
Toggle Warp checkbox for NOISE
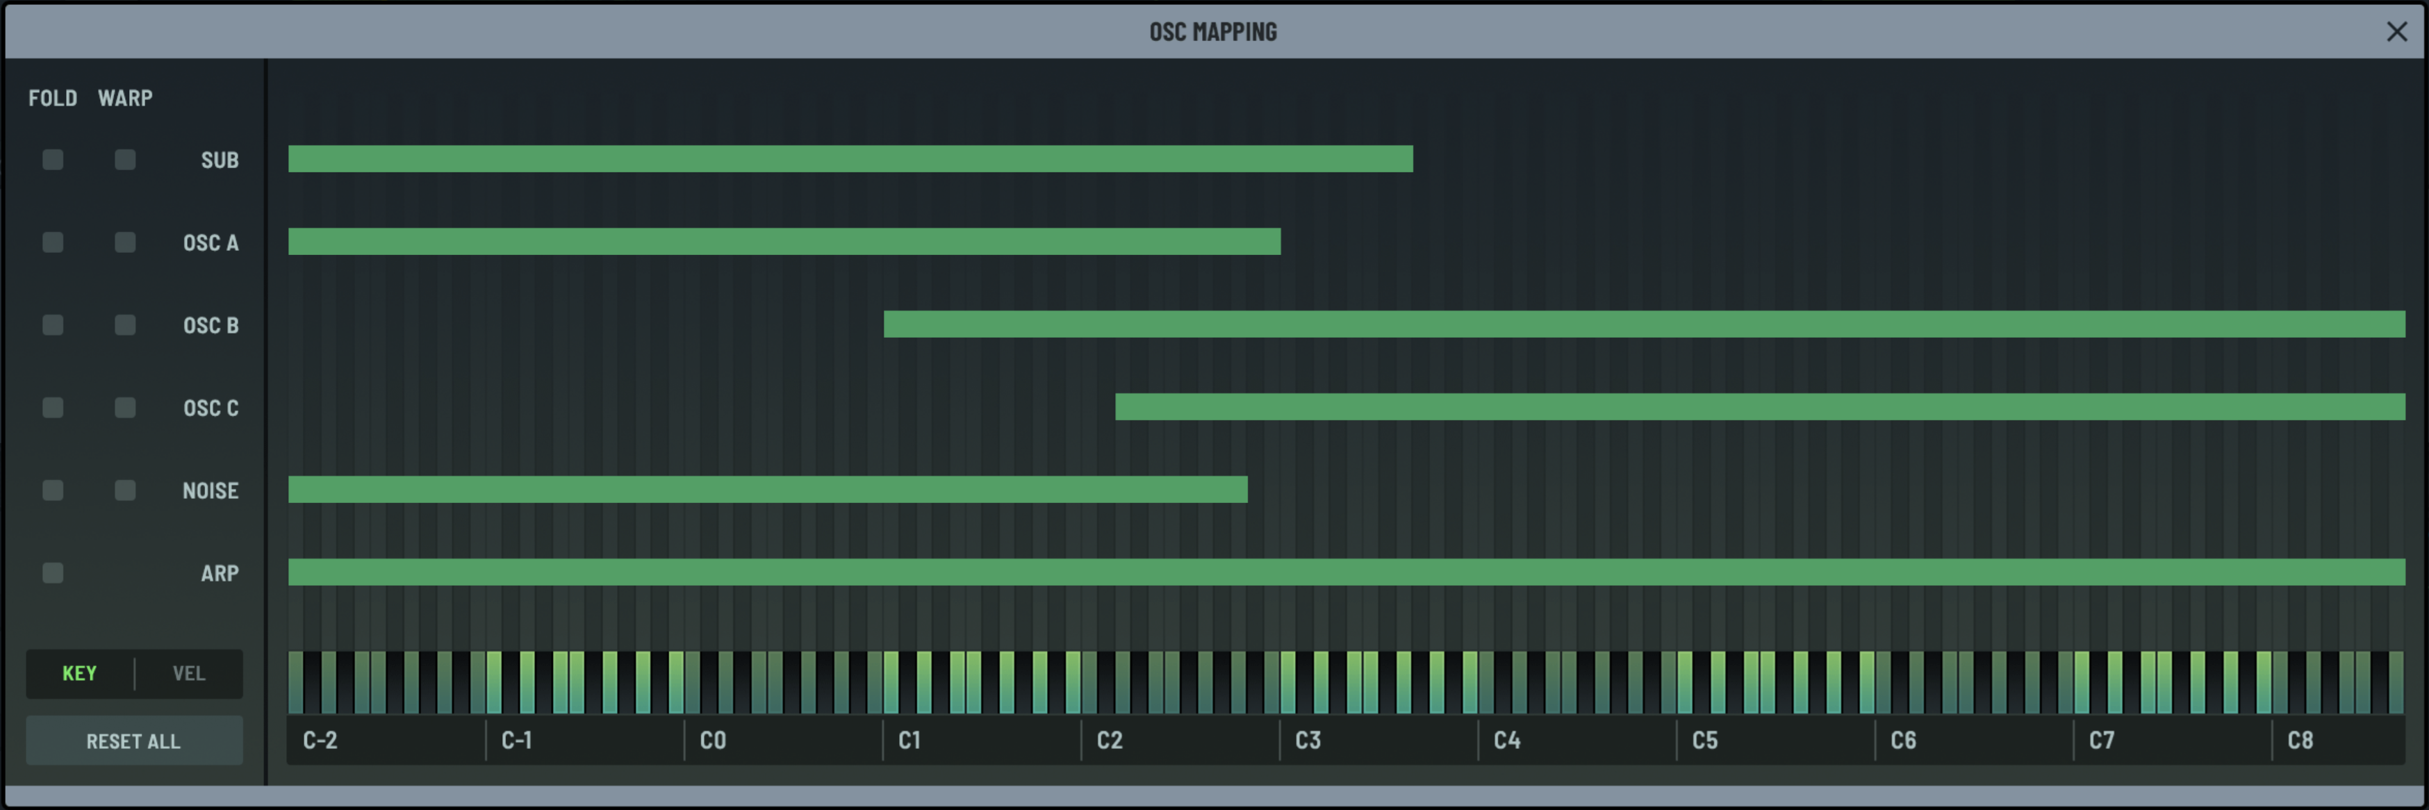[124, 490]
